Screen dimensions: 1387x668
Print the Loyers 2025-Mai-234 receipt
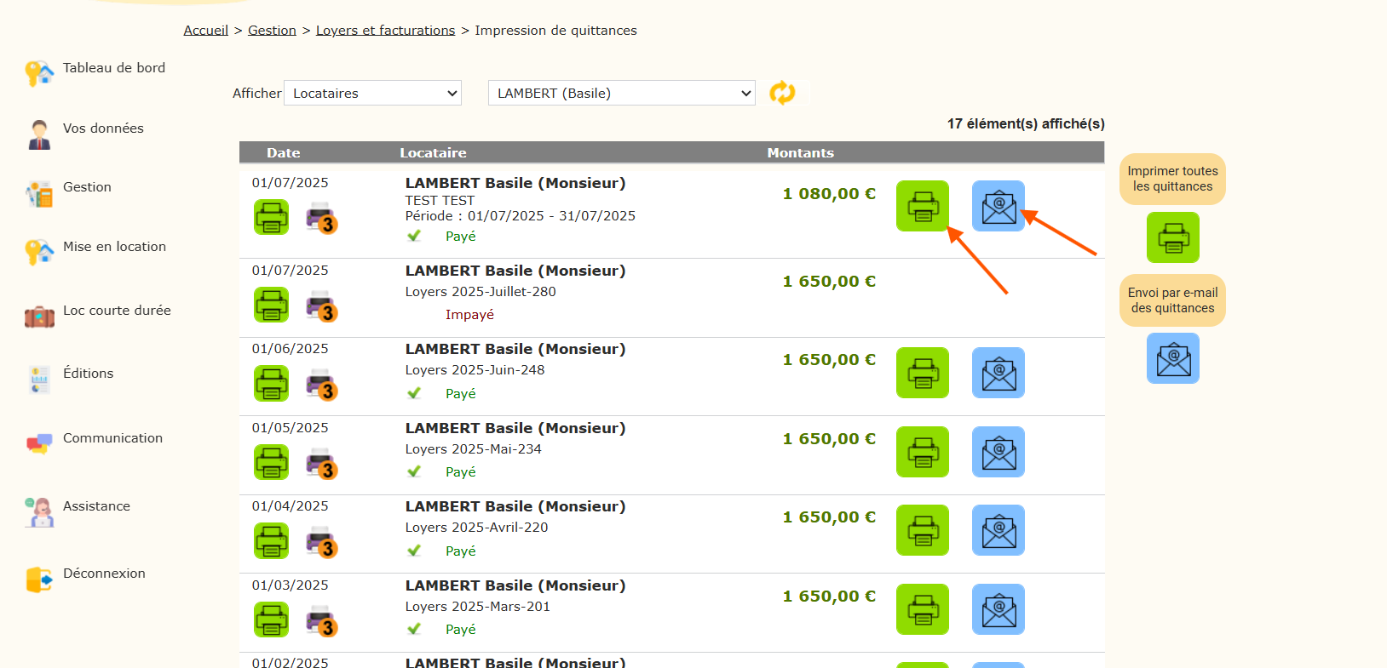click(923, 452)
